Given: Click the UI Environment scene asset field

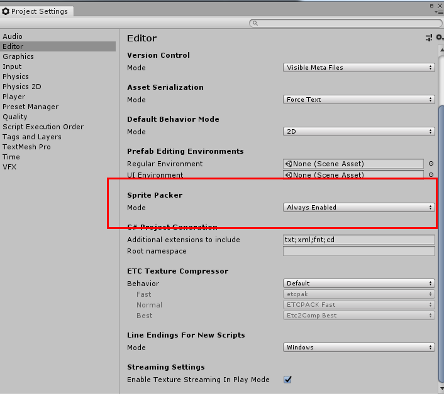Looking at the screenshot, I should pyautogui.click(x=353, y=174).
